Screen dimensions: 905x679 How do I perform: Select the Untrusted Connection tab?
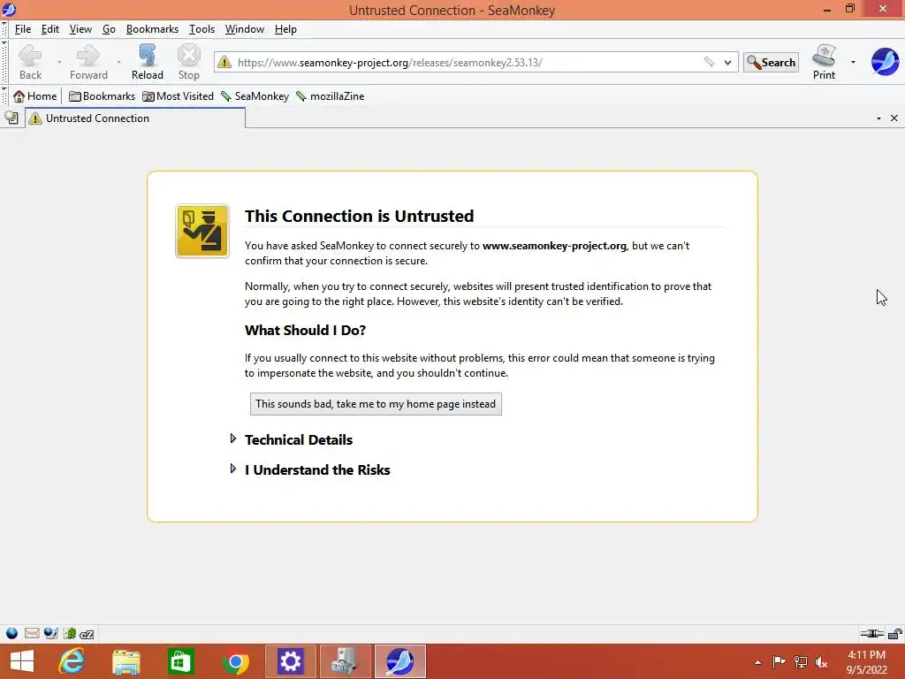pos(135,118)
